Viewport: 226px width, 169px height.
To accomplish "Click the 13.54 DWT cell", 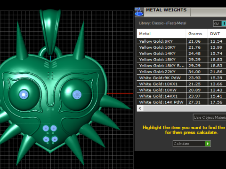I will pyautogui.click(x=217, y=41).
